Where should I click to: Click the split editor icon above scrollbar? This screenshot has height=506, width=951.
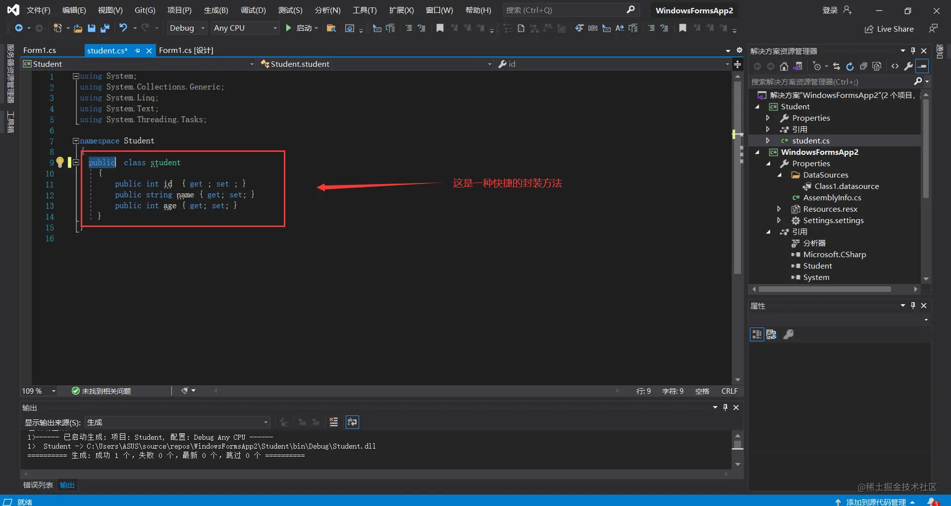coord(738,64)
